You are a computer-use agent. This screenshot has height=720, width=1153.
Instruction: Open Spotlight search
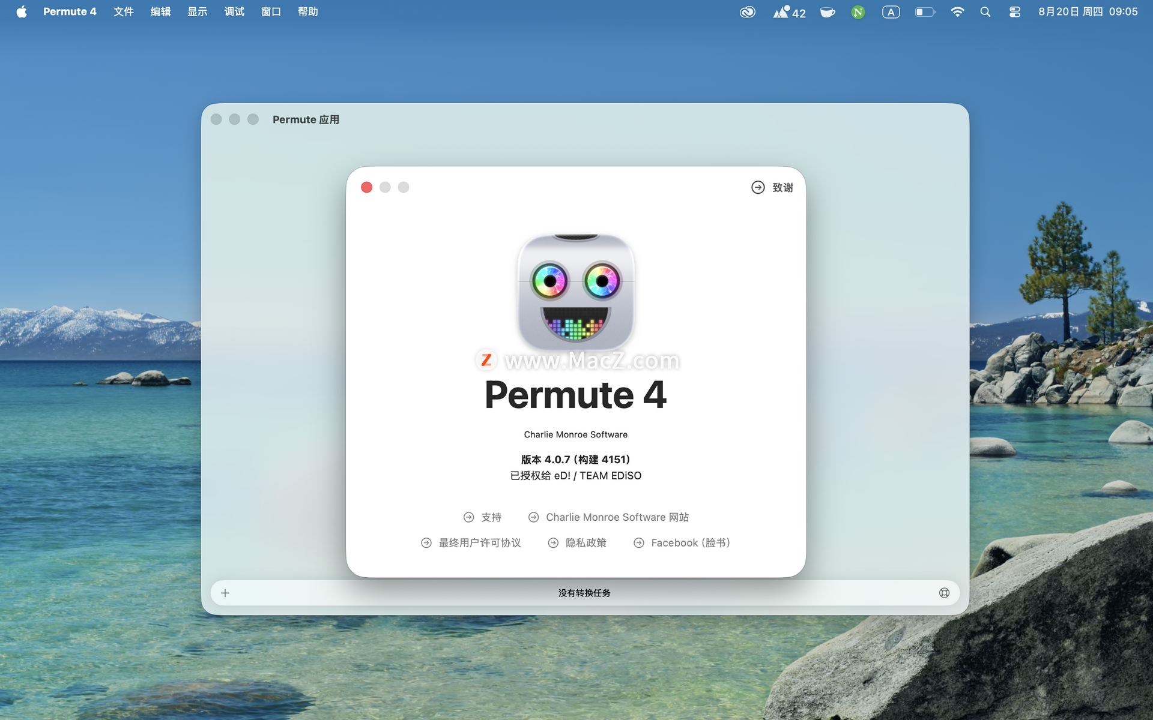click(985, 12)
